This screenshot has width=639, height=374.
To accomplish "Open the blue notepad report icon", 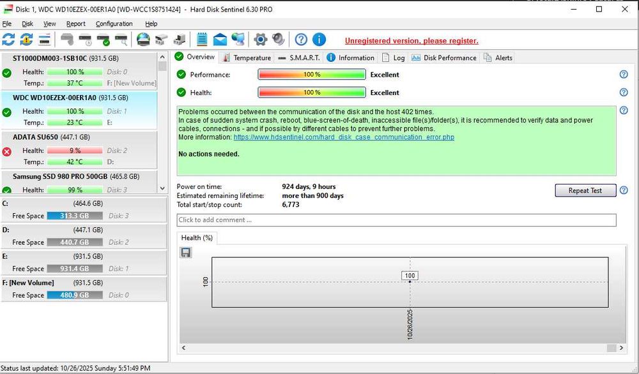I will pos(202,40).
